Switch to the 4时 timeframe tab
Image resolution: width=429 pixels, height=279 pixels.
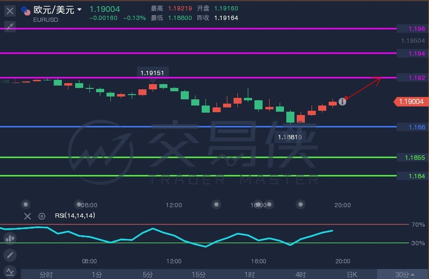(x=301, y=274)
